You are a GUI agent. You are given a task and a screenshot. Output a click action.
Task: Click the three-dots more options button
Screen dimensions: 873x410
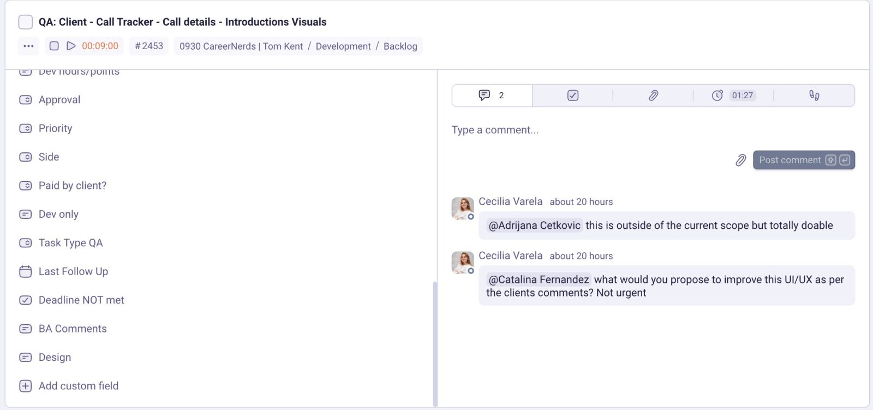click(28, 46)
